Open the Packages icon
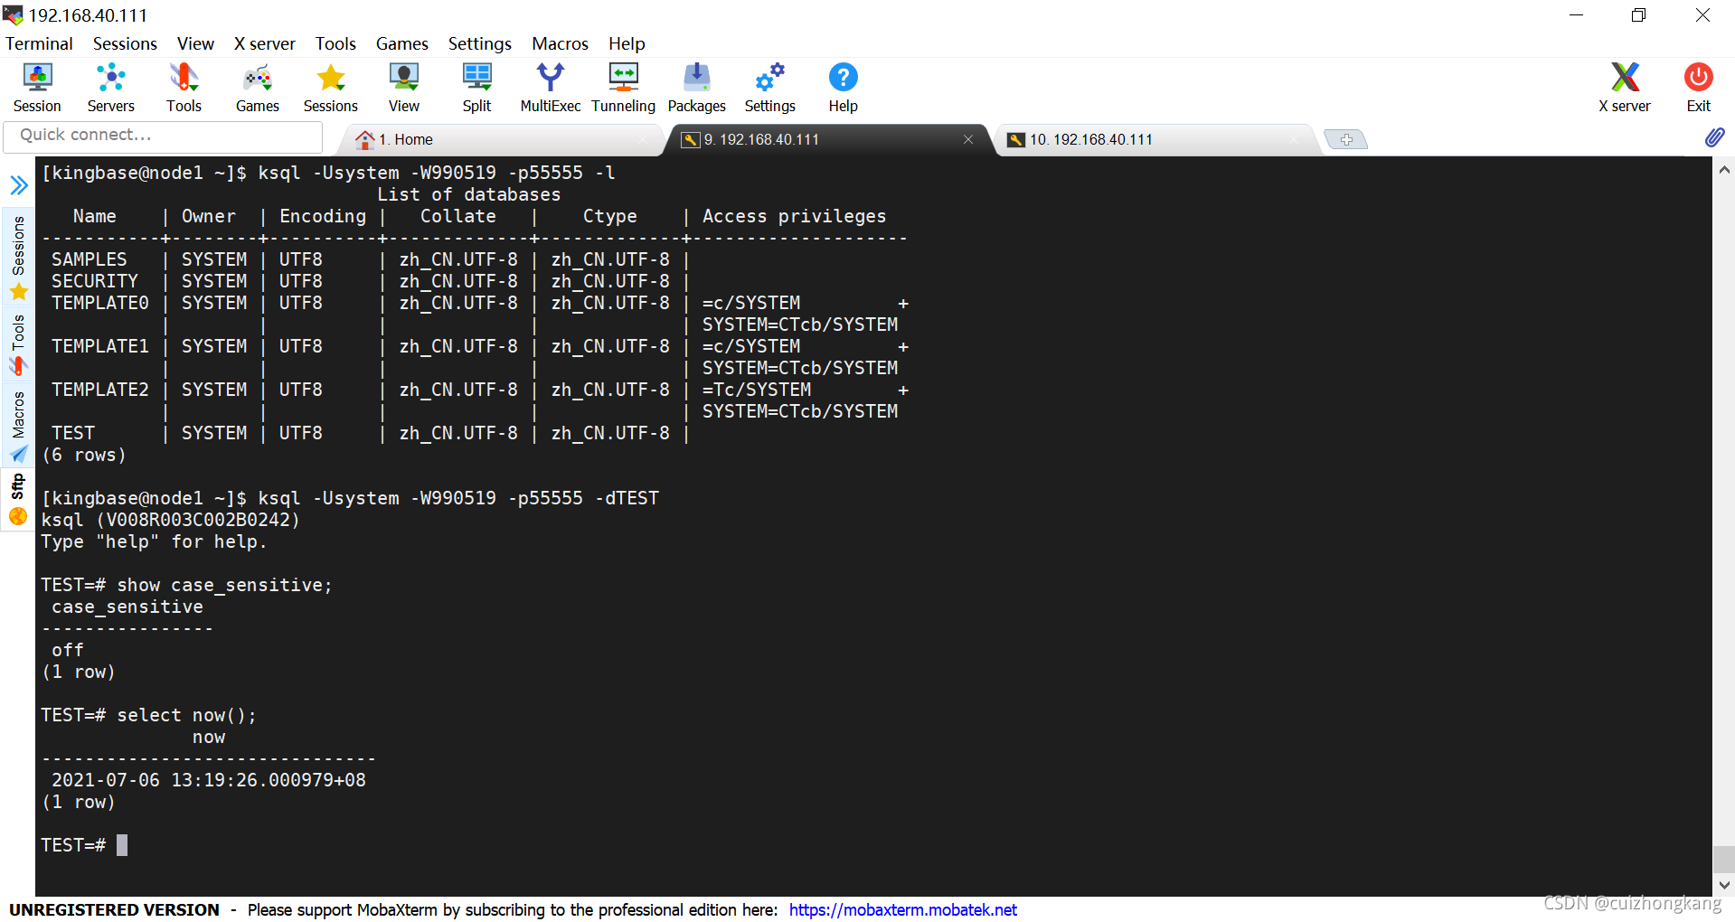The image size is (1735, 922). point(696,88)
